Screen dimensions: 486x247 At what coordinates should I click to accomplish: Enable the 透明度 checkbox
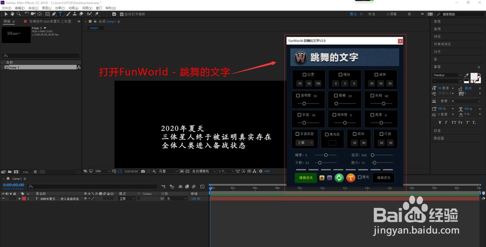(x=298, y=96)
